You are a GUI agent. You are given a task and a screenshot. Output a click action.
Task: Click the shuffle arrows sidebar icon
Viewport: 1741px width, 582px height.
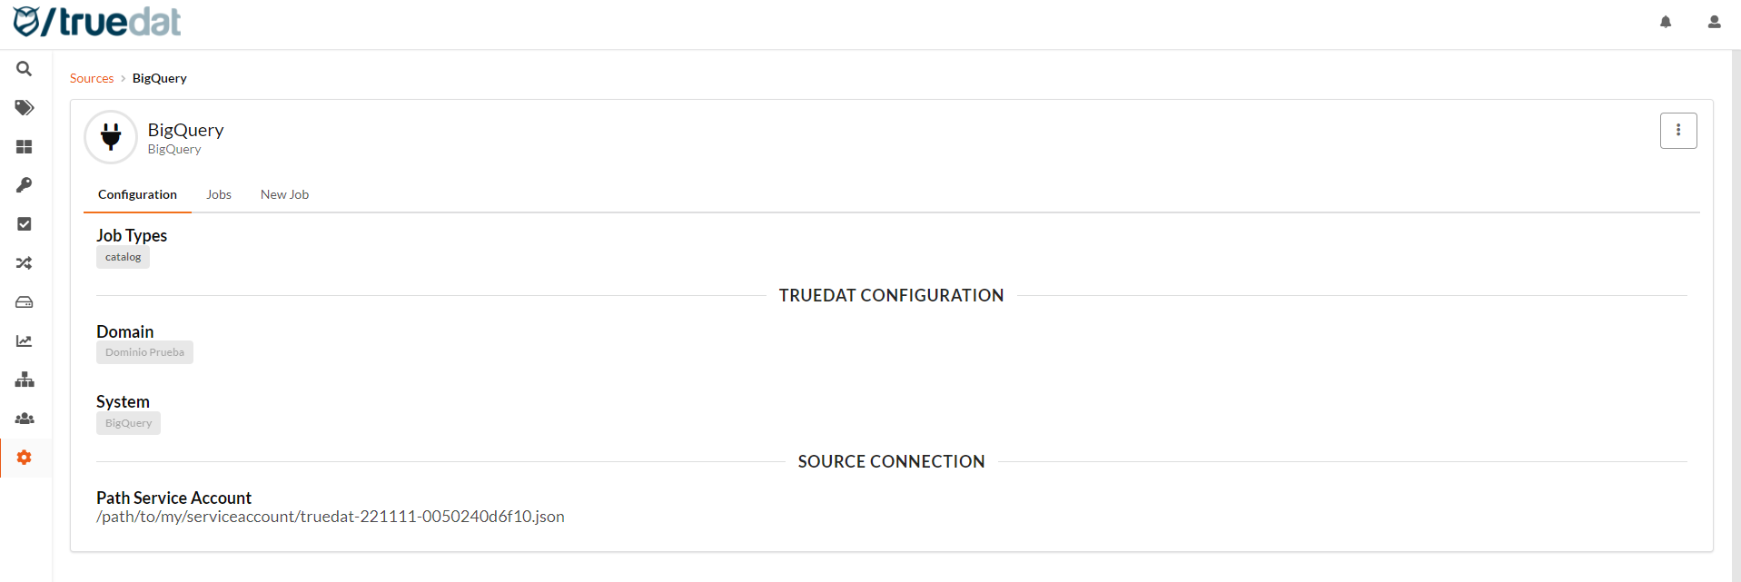pos(25,263)
